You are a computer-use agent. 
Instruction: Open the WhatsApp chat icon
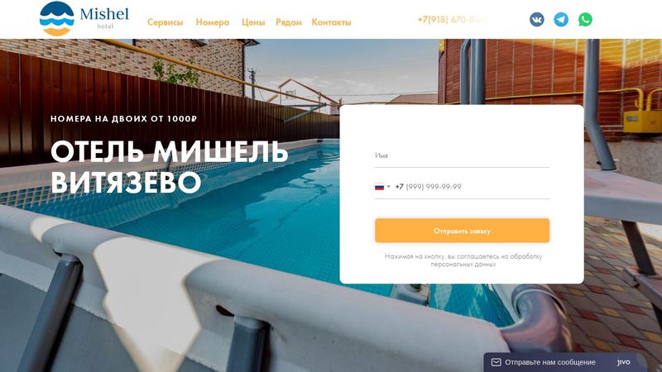pyautogui.click(x=585, y=19)
